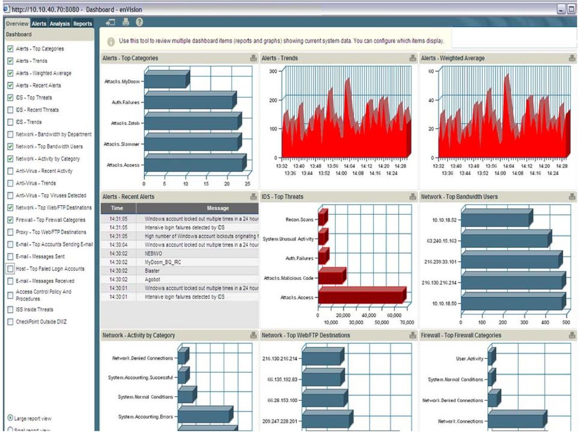579x432 pixels.
Task: Click the logout arrow icon in toolbar
Action: point(110,22)
